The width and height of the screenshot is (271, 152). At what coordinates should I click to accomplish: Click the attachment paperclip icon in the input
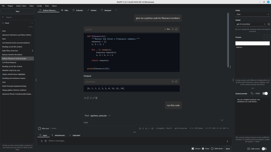(42, 141)
